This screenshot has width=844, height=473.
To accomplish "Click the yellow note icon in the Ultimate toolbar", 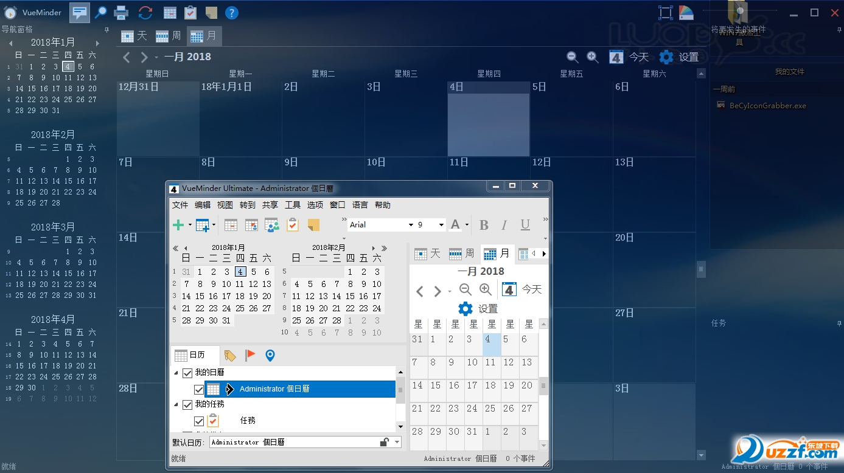I will point(313,225).
